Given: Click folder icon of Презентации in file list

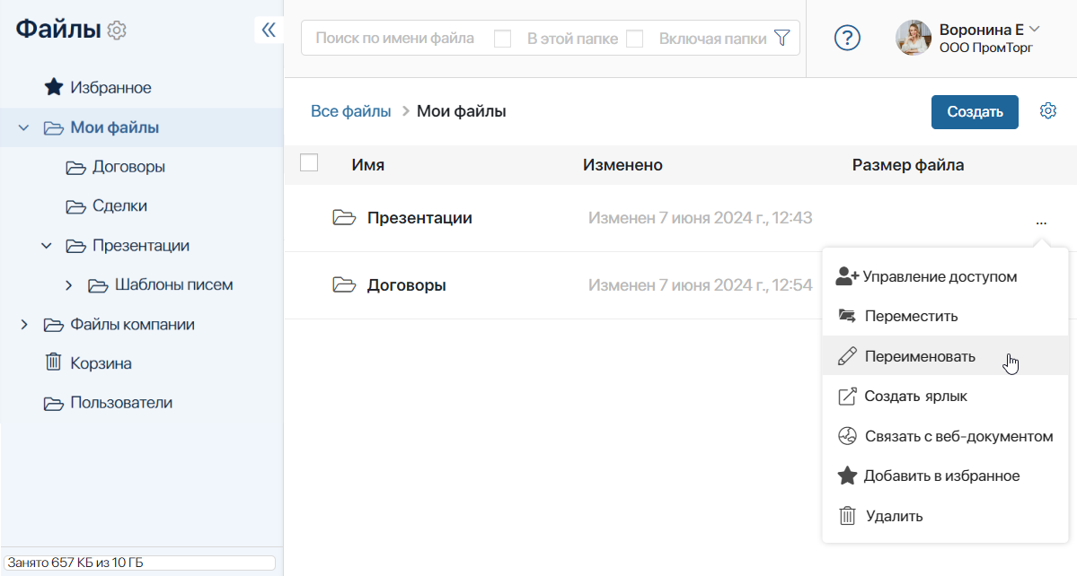Looking at the screenshot, I should [x=344, y=218].
